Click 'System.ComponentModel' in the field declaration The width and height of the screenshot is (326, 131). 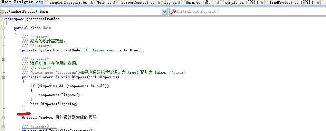click(x=61, y=50)
